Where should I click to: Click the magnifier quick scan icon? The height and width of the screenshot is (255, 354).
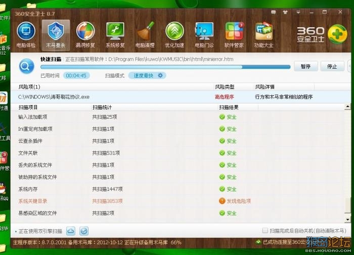point(27,66)
